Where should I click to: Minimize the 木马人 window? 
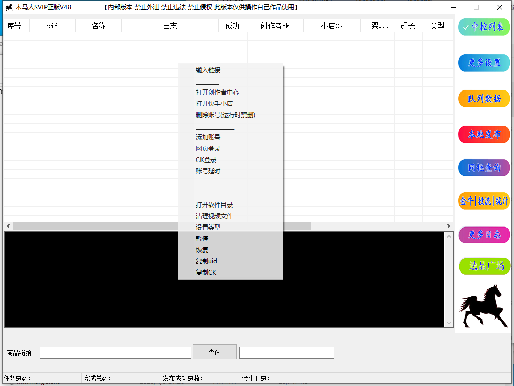tap(453, 7)
